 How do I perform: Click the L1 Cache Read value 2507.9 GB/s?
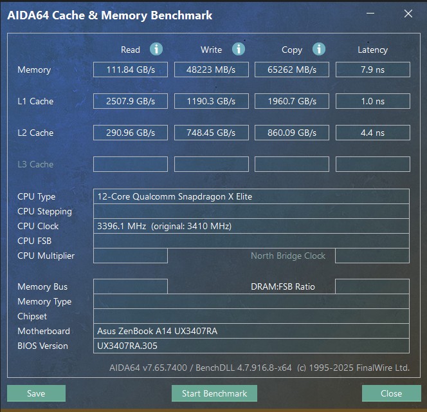(x=131, y=101)
